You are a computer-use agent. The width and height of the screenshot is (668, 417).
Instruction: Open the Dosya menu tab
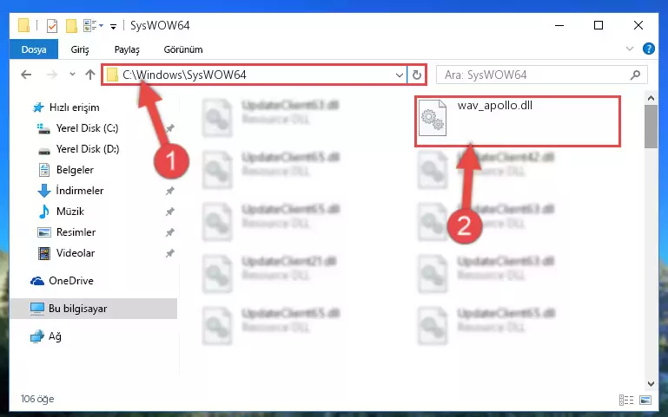[x=34, y=49]
